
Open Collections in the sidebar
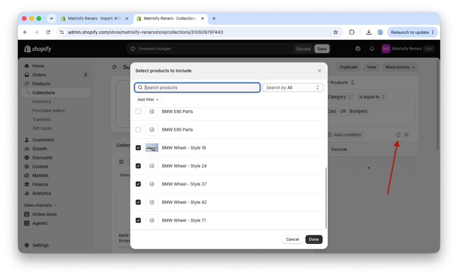[x=43, y=92]
